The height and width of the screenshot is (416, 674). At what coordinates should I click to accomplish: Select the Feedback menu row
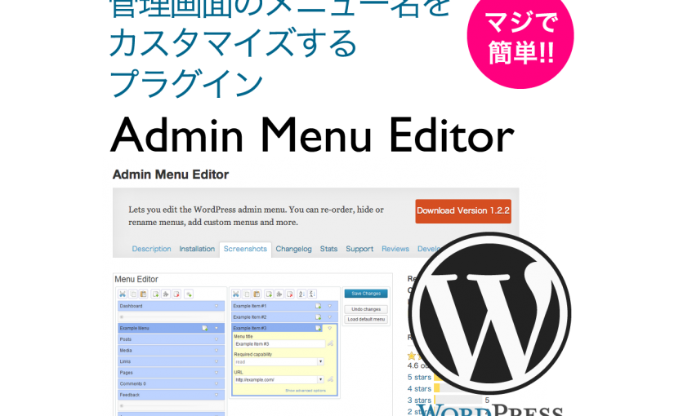[171, 395]
